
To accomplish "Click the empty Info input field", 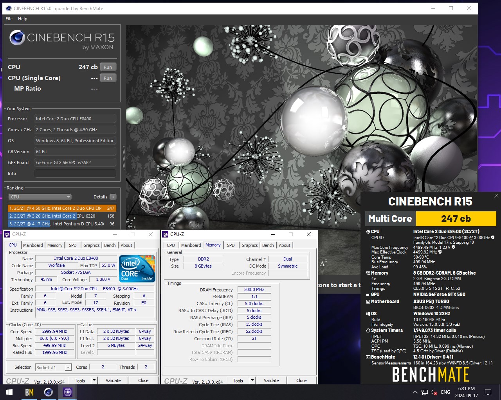I will [x=75, y=173].
